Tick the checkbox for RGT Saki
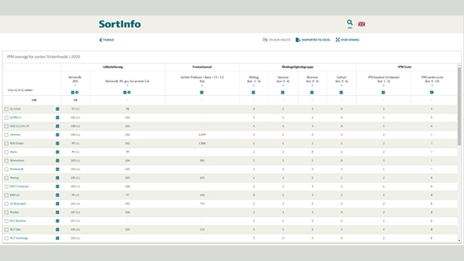 tap(7, 229)
